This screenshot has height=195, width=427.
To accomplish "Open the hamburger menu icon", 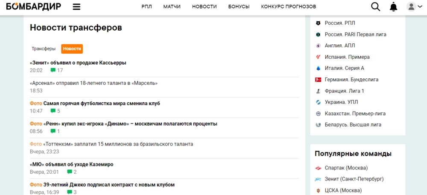I will click(76, 6).
